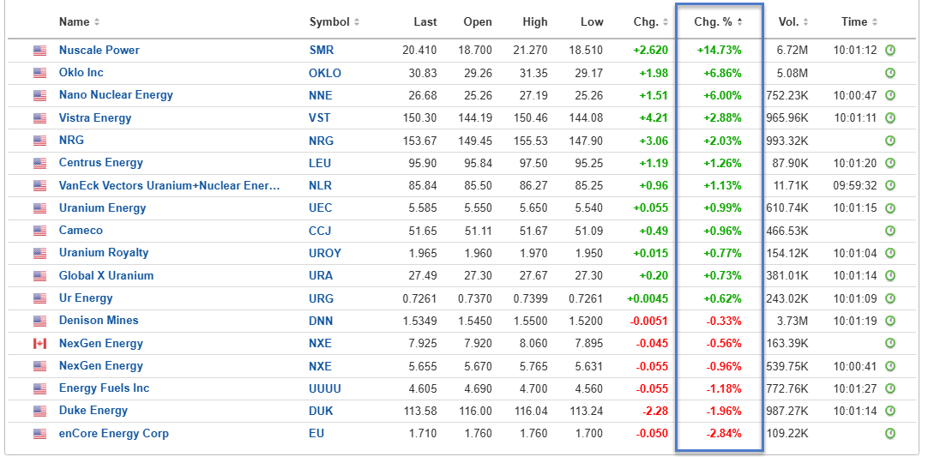Click the clock icon in NRG row
The width and height of the screenshot is (928, 457).
coord(889,141)
